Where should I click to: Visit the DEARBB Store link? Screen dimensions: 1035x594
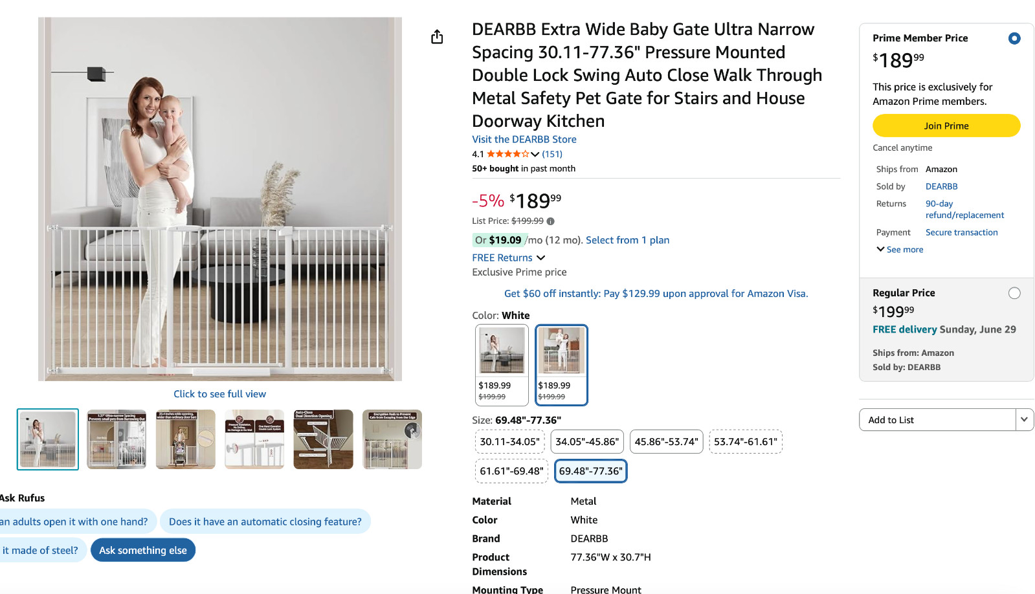(x=524, y=139)
